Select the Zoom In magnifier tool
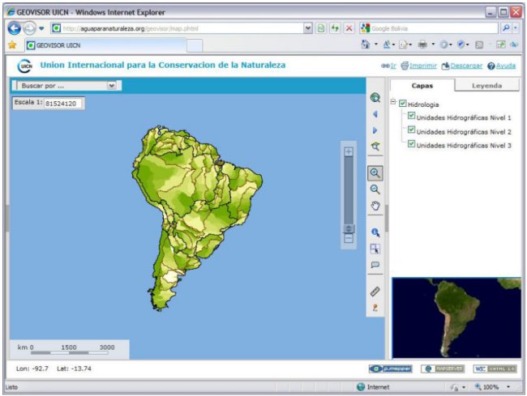 point(375,172)
